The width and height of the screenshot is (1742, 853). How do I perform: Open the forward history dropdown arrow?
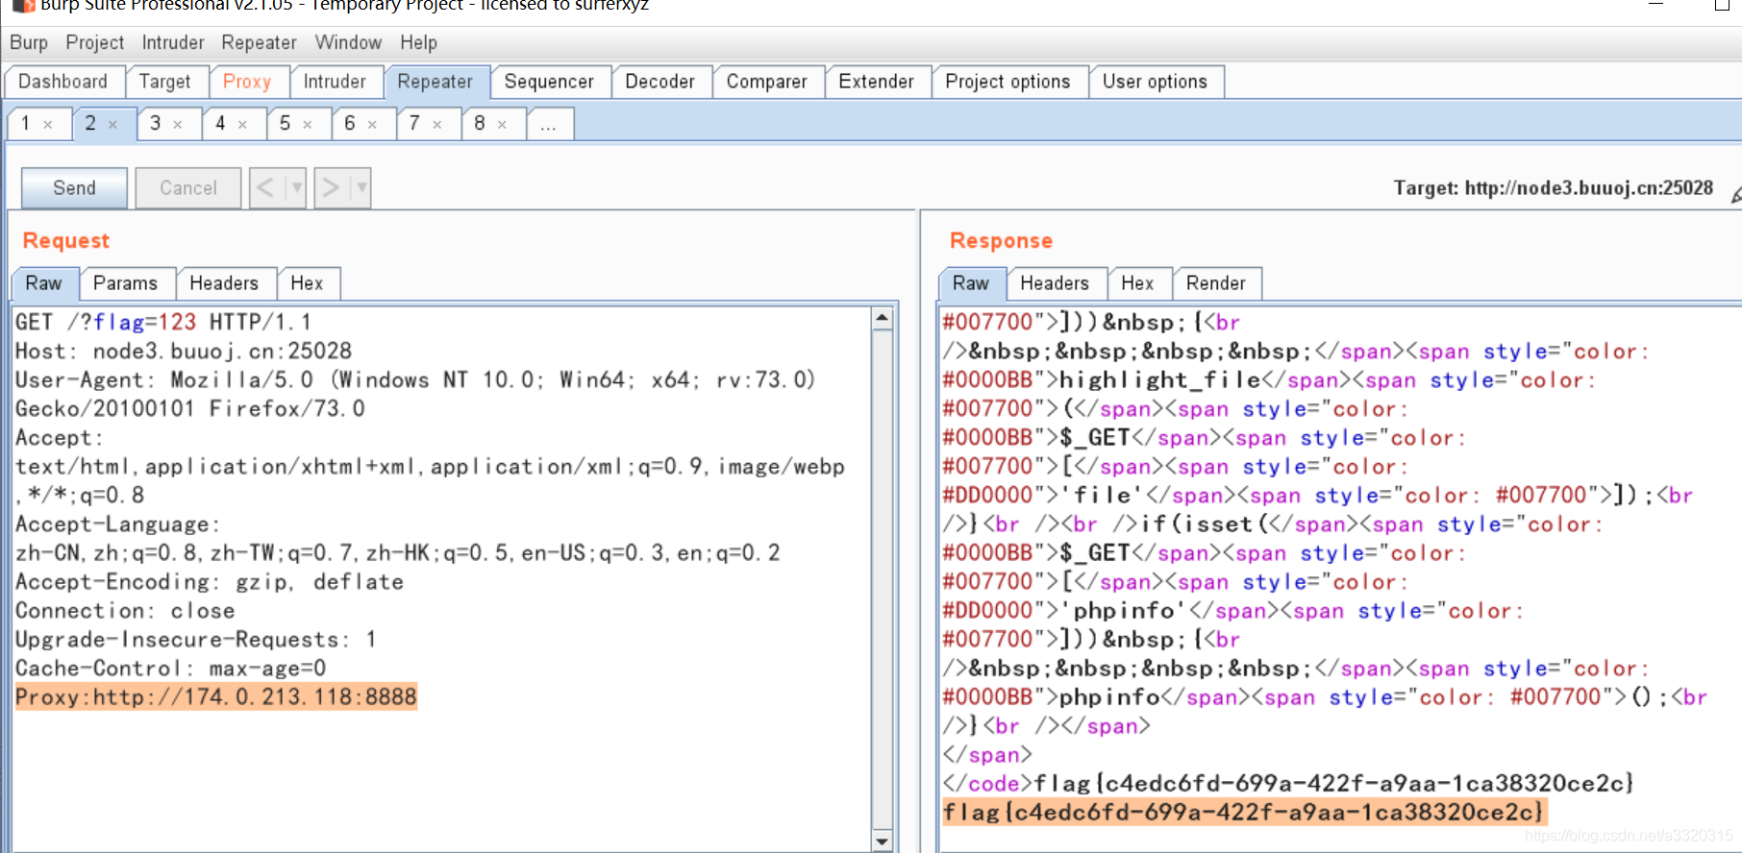pos(361,187)
